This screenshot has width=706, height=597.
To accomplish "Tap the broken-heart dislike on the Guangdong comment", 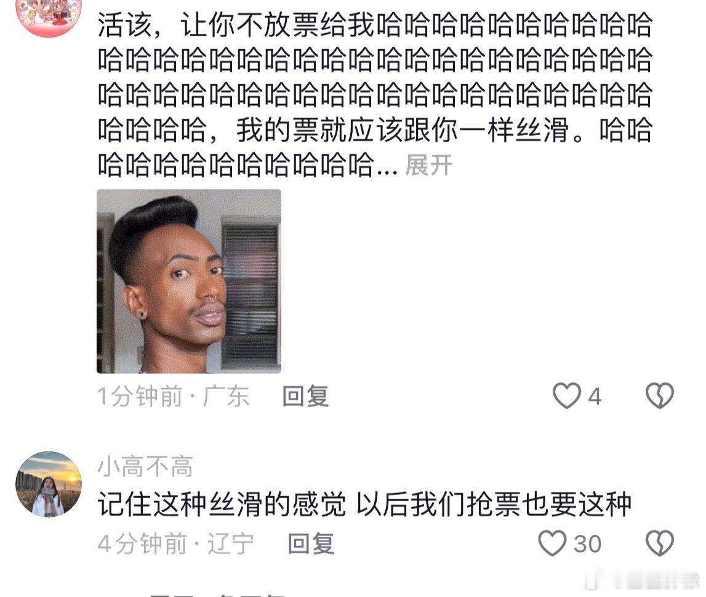I will tap(660, 396).
